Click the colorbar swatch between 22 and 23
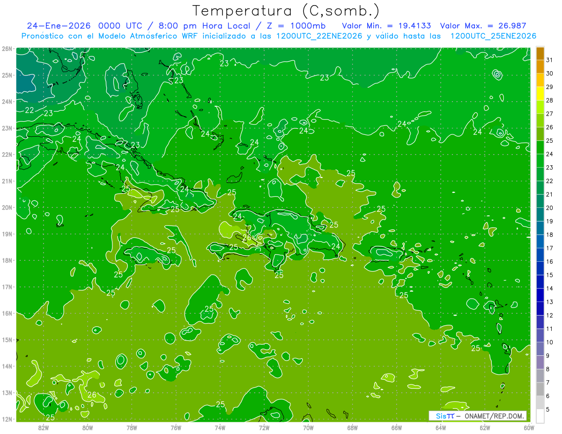Viewport: 562px width, 434px height. click(540, 175)
